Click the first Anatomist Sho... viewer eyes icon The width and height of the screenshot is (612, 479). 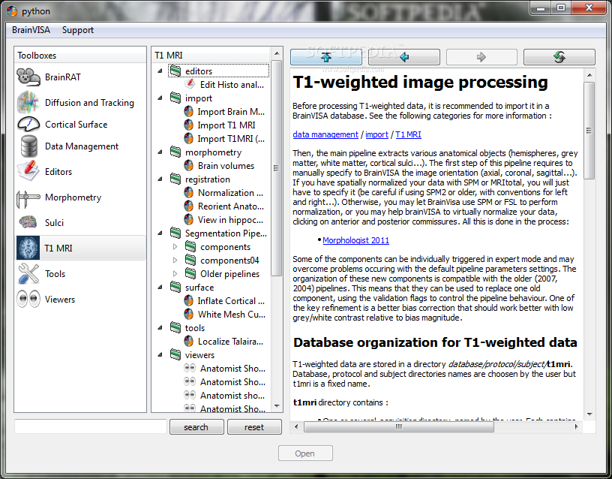point(190,368)
